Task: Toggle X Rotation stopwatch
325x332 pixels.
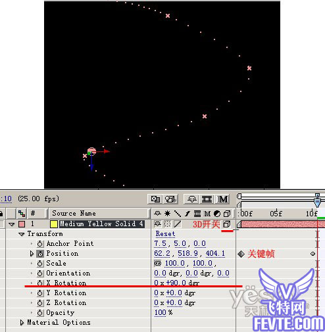Action: click(x=40, y=283)
